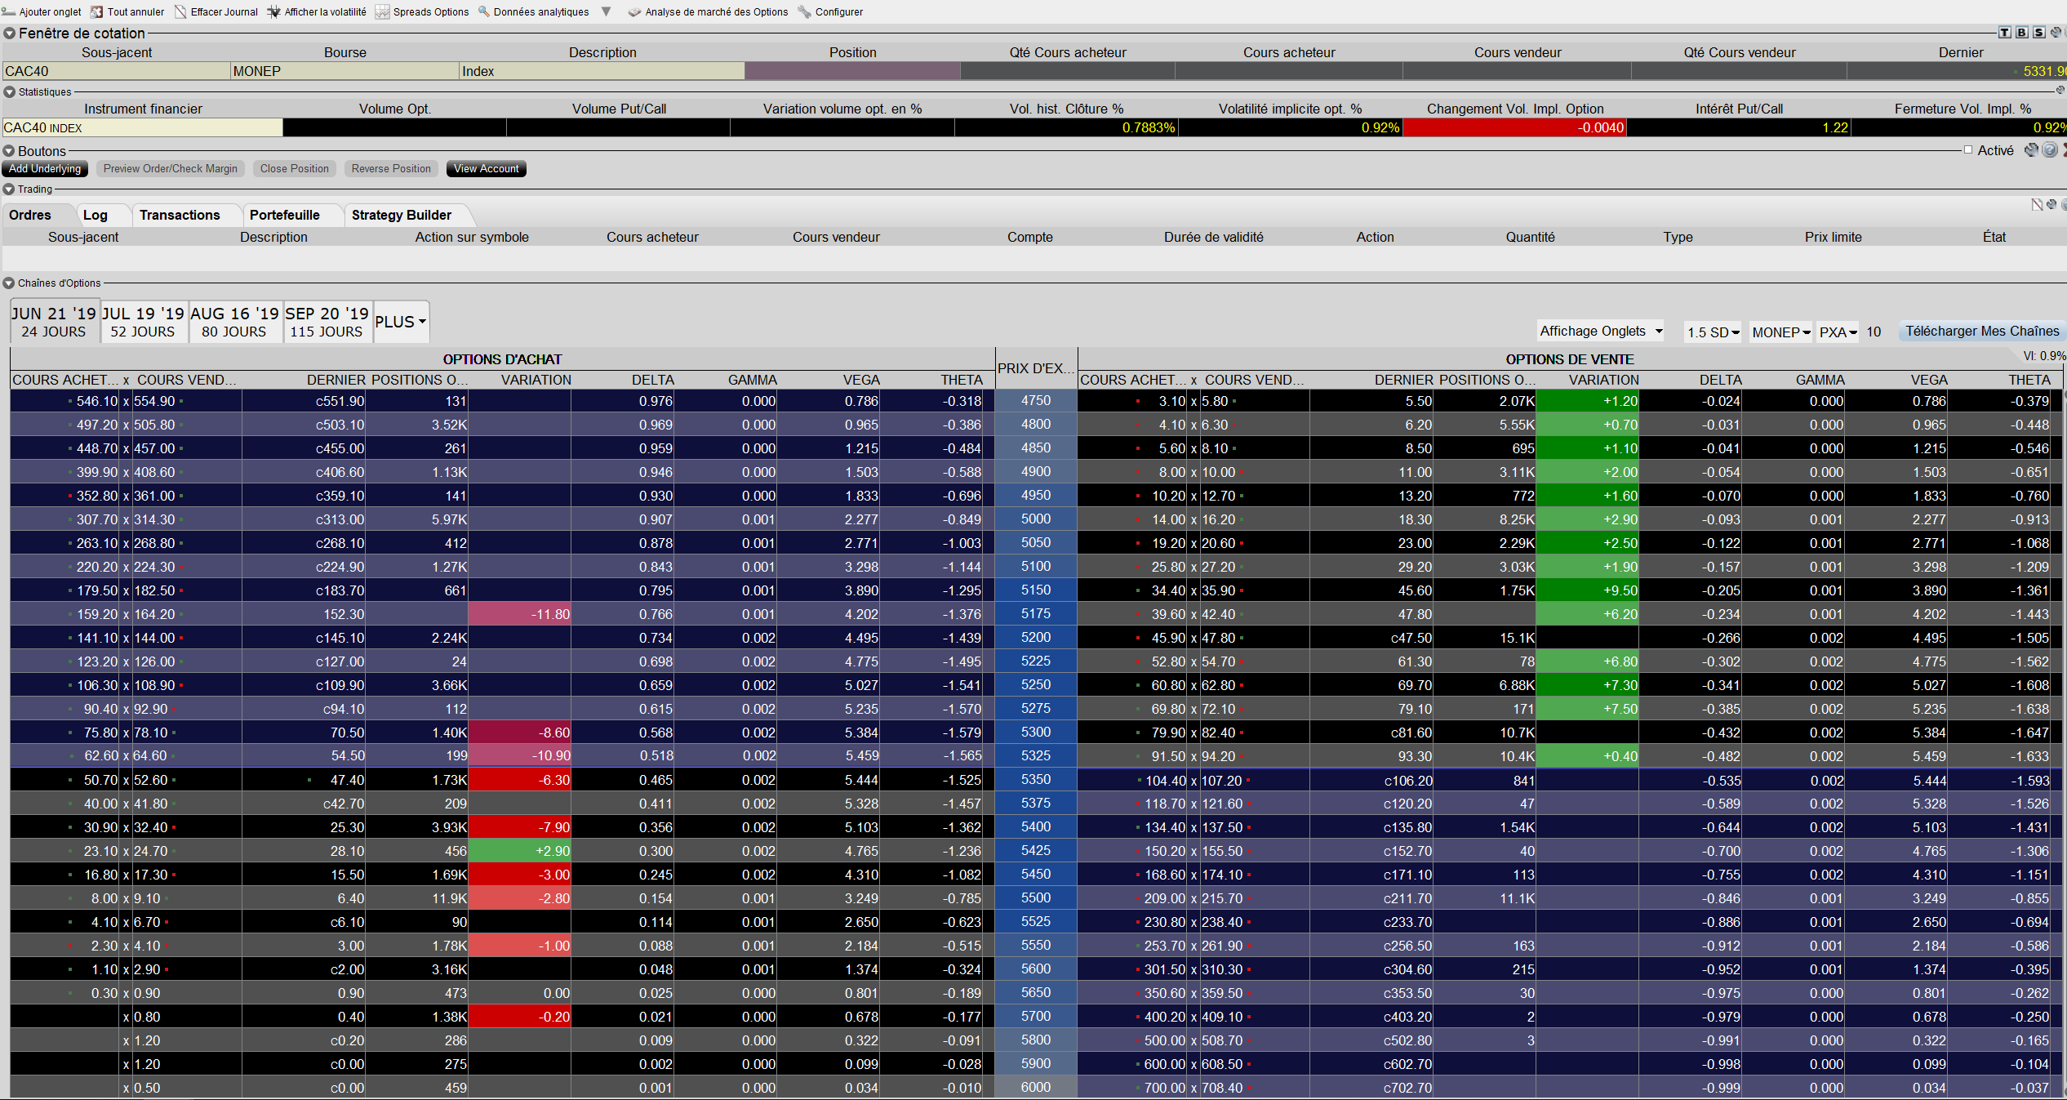Click the green +9.50 put variation cell
The image size is (2067, 1100).
point(1587,590)
